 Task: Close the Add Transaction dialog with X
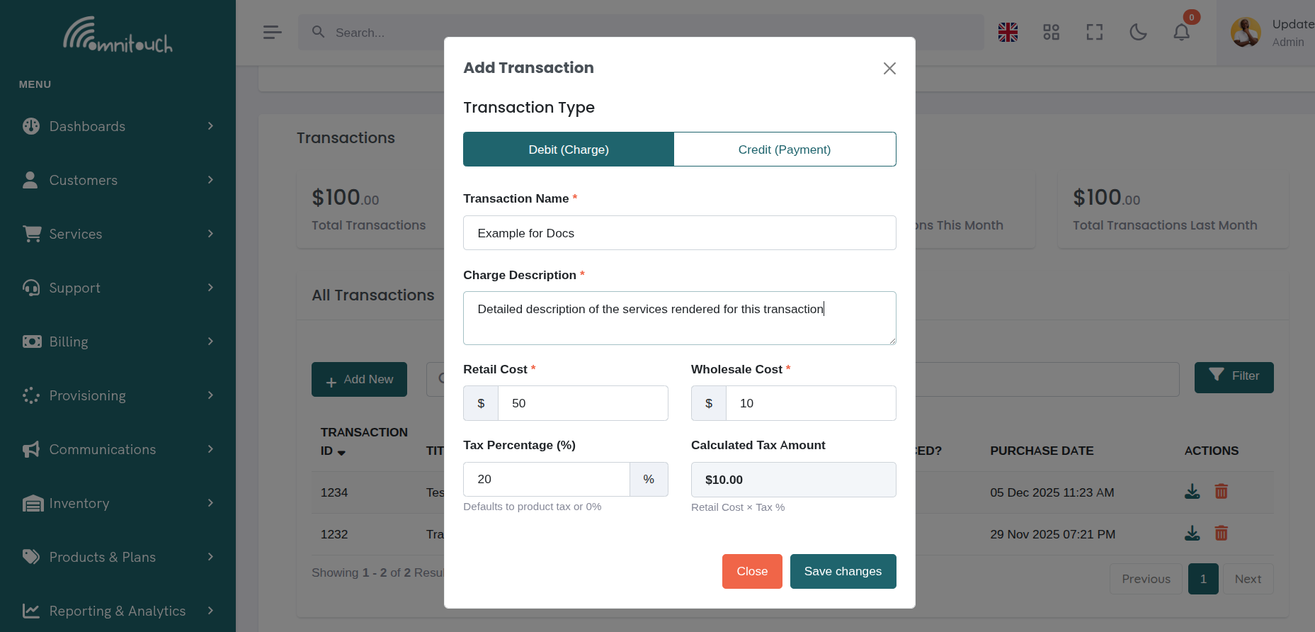point(889,68)
